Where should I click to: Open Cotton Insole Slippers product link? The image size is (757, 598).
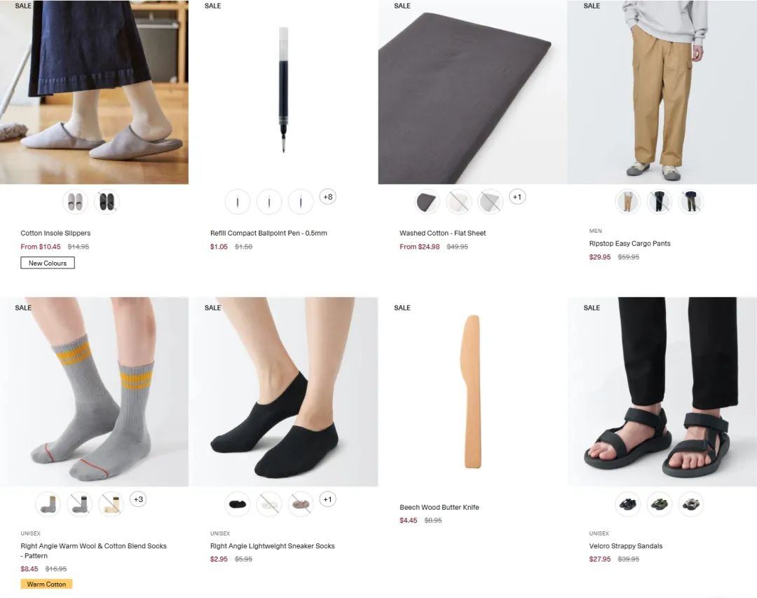[x=55, y=233]
